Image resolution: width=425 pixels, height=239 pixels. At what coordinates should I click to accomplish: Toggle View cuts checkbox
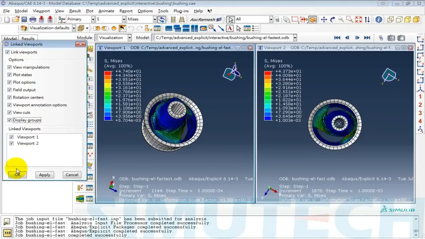pyautogui.click(x=10, y=112)
